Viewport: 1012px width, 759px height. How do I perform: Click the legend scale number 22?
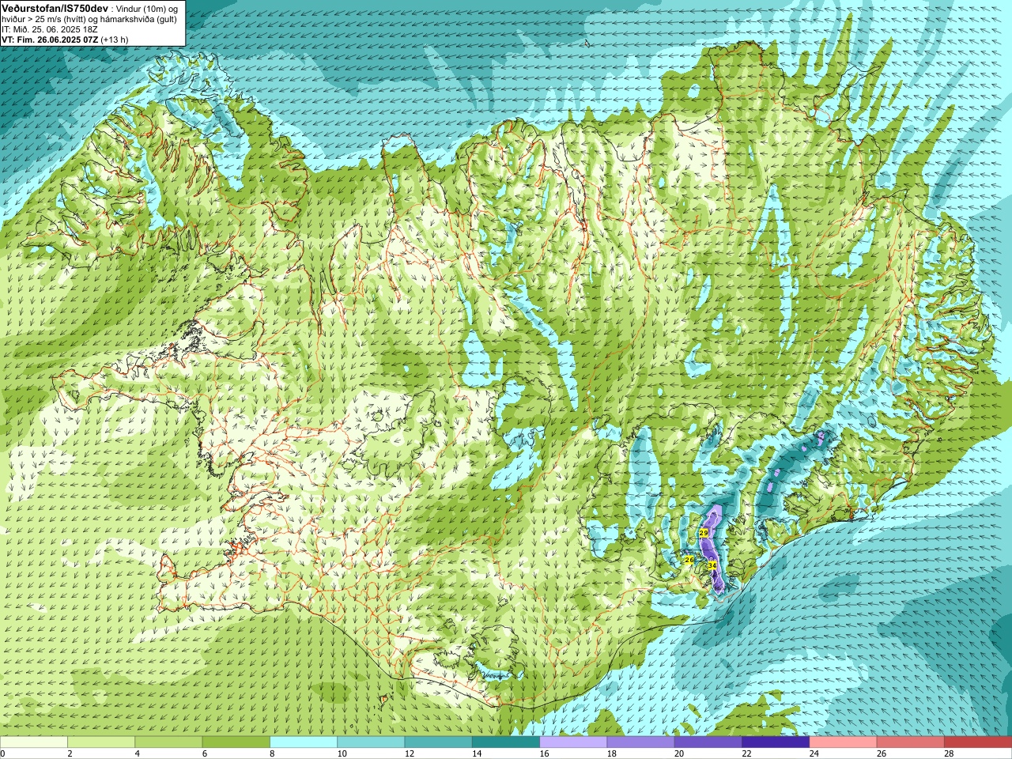[x=747, y=753]
